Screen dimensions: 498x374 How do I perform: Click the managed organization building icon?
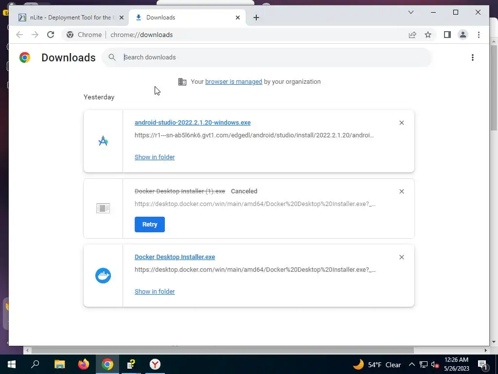pyautogui.click(x=182, y=82)
